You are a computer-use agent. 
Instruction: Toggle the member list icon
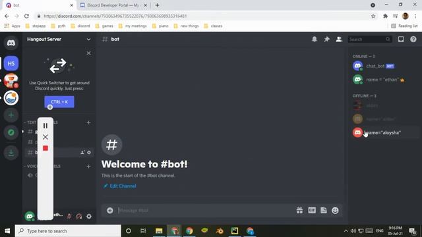339,39
